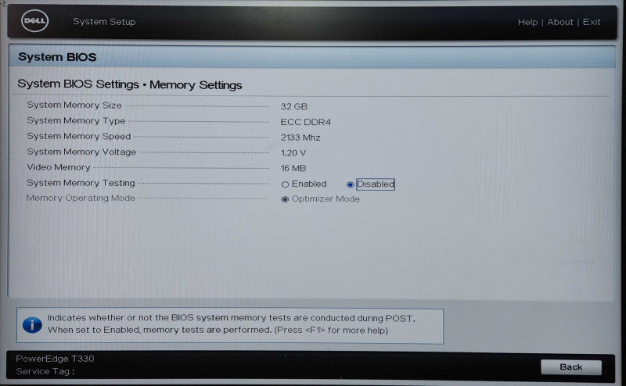This screenshot has width=626, height=386.
Task: Click the Memory Operating Mode label
Action: pyautogui.click(x=81, y=198)
